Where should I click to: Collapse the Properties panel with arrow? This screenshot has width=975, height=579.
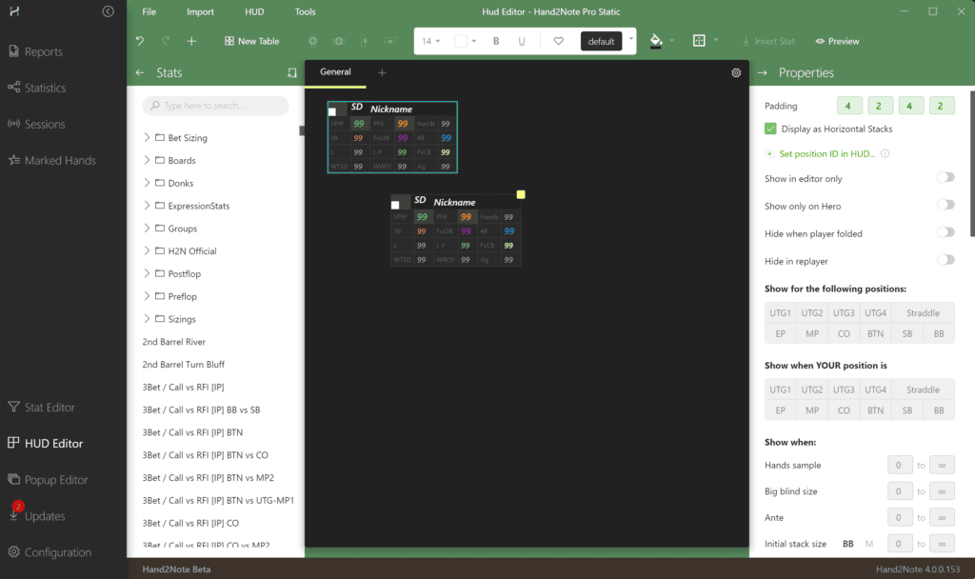pos(763,72)
